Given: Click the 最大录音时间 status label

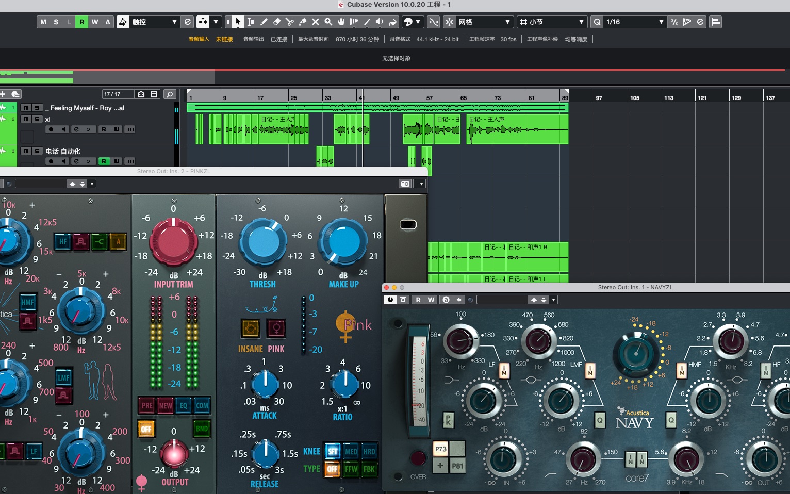Looking at the screenshot, I should point(313,39).
